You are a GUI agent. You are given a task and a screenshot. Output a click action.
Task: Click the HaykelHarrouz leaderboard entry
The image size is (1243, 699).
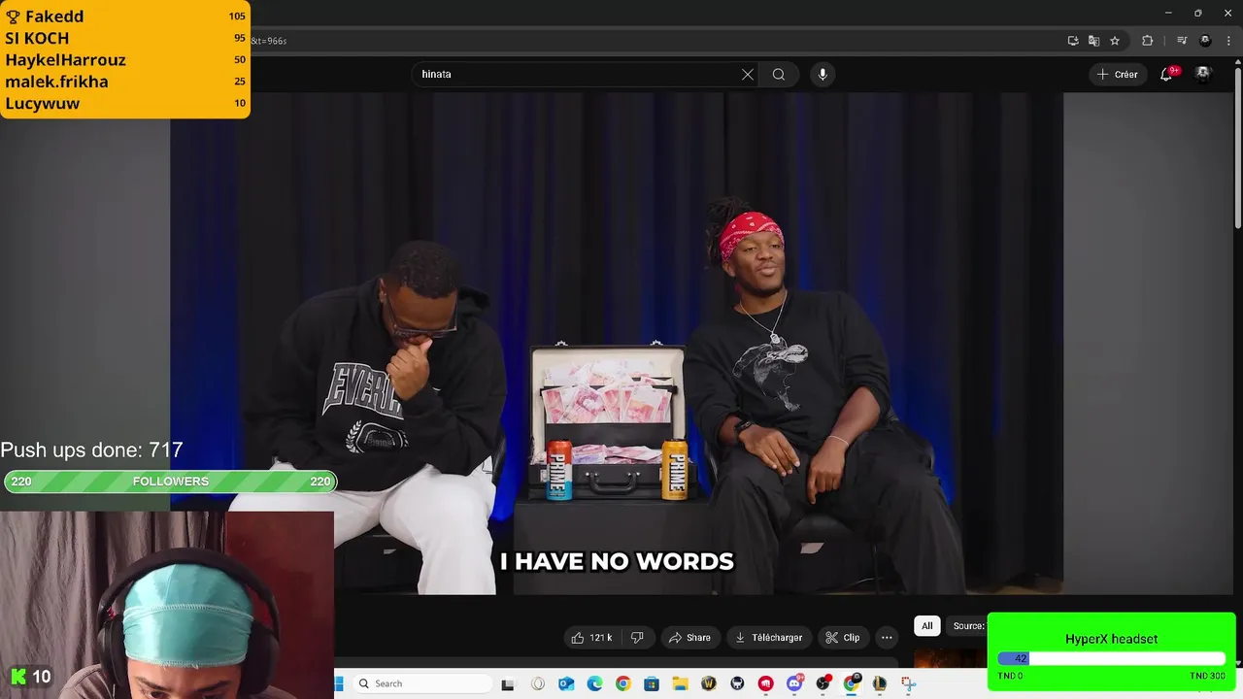125,59
